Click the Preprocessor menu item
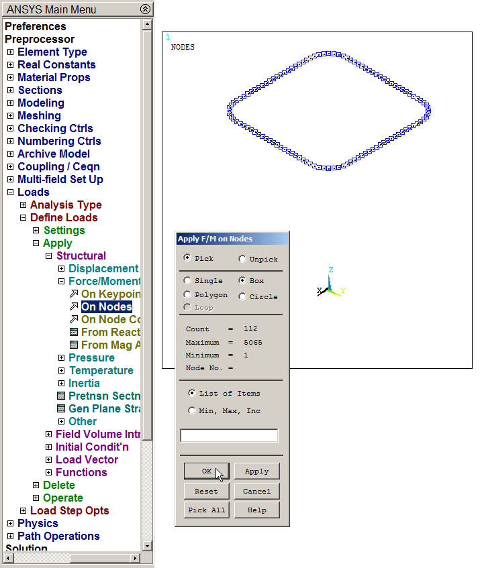This screenshot has width=482, height=568. click(40, 39)
